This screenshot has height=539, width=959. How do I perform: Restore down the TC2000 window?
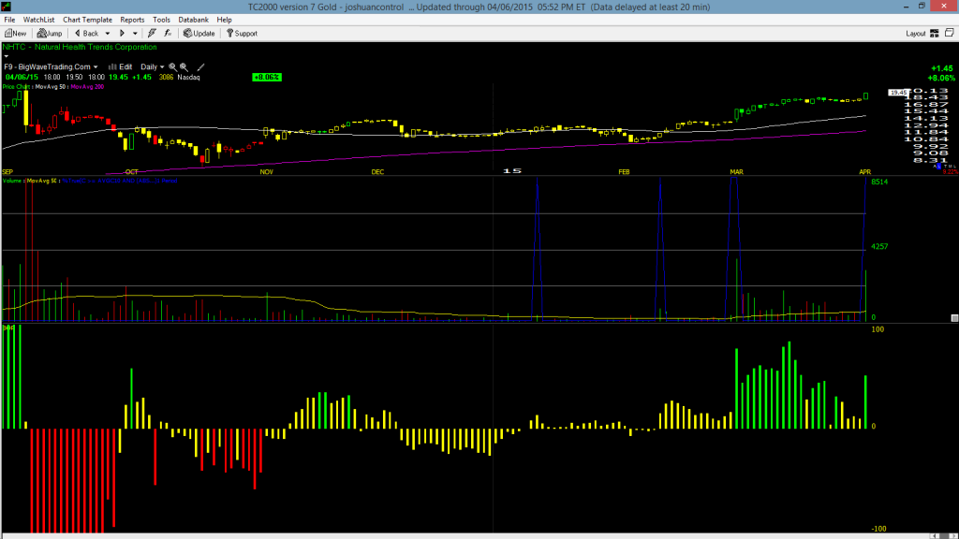pyautogui.click(x=922, y=7)
